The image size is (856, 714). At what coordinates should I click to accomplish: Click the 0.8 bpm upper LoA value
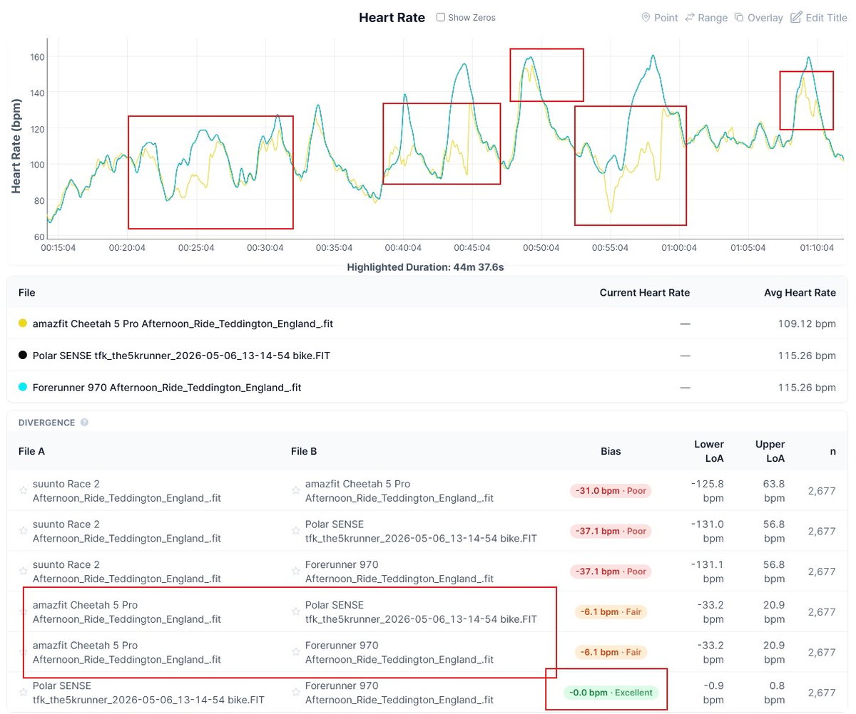tap(774, 693)
